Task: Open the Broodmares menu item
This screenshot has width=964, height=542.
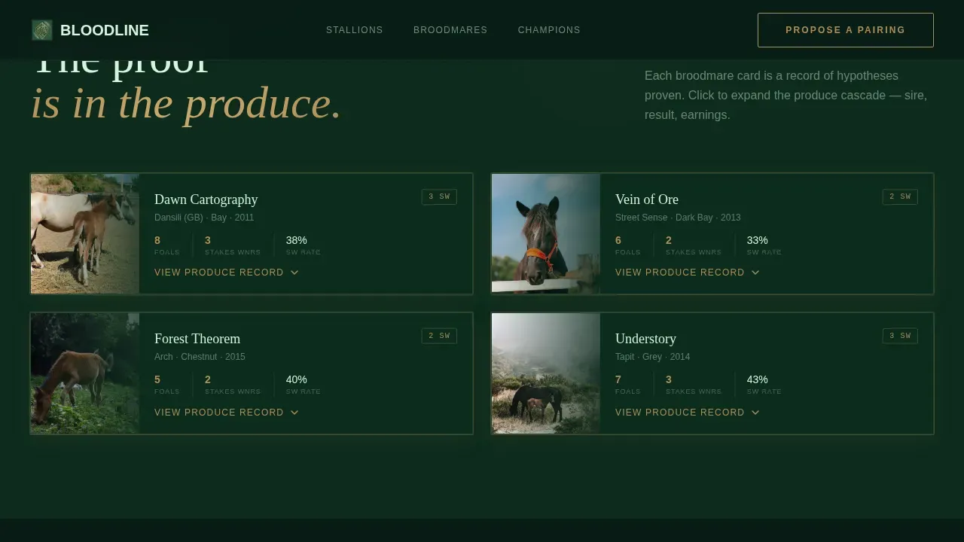Action: 450,30
